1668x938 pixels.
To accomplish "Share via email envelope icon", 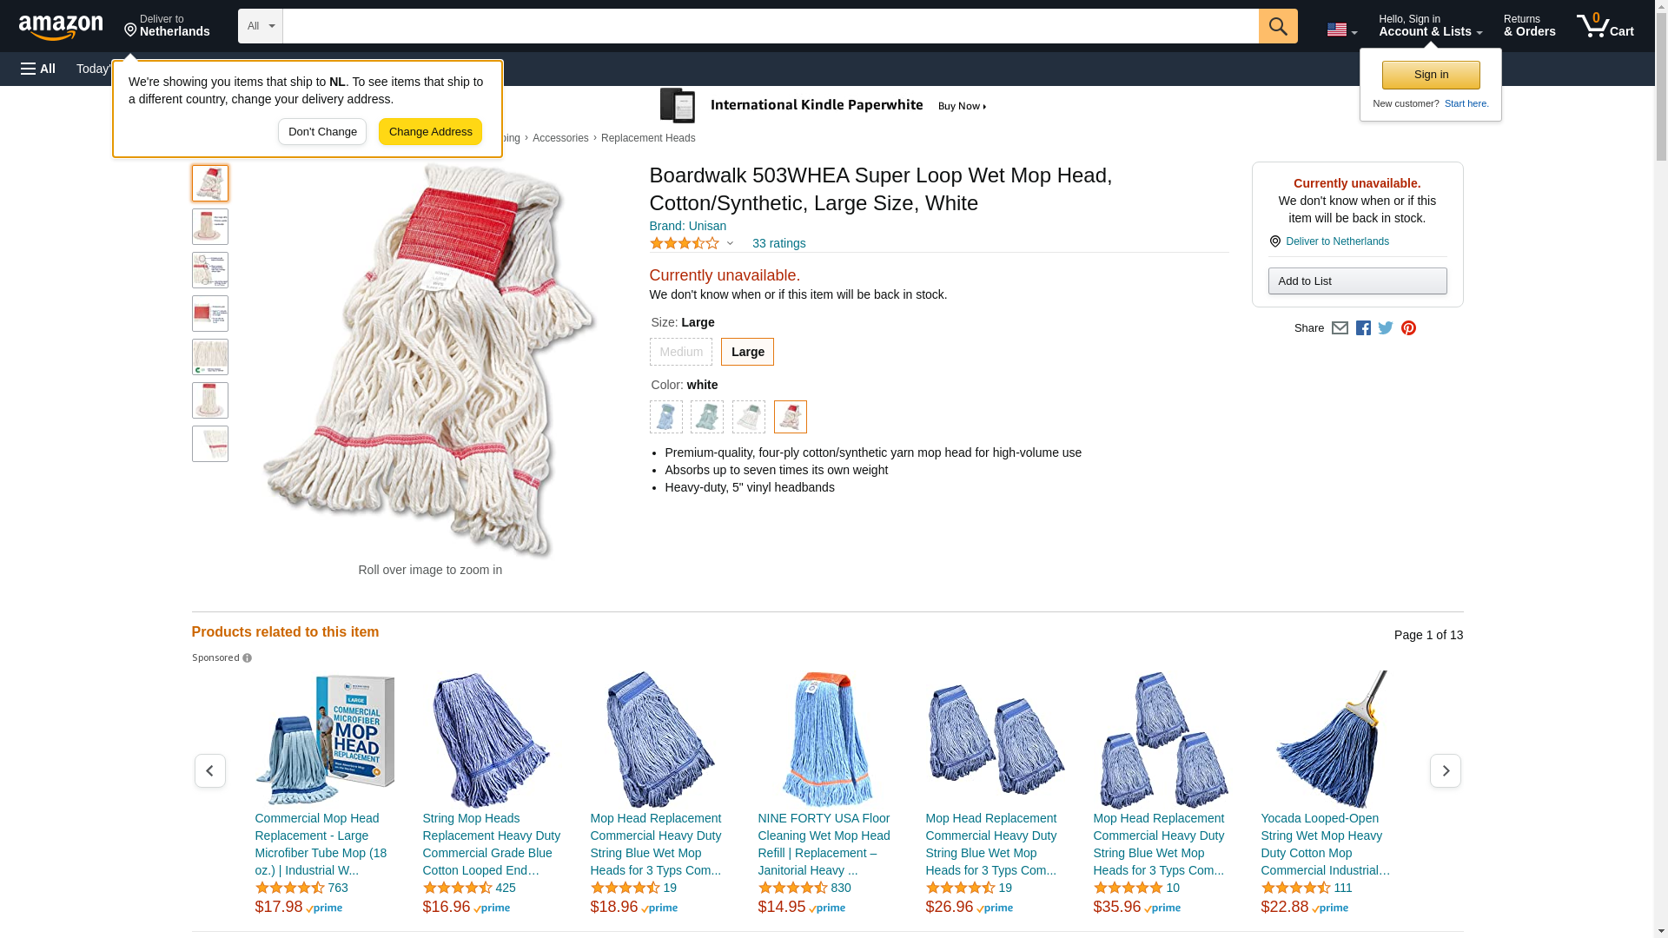I will [x=1340, y=328].
